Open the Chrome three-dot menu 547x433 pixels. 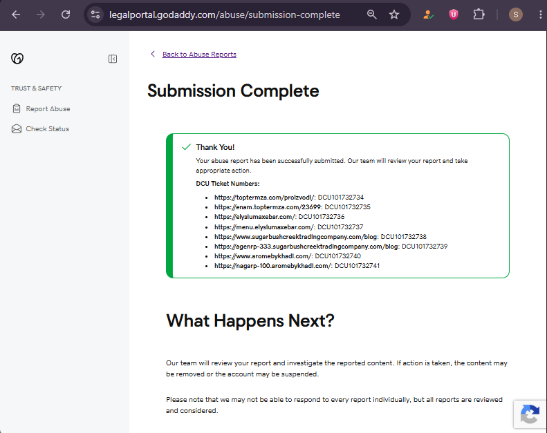(x=540, y=15)
